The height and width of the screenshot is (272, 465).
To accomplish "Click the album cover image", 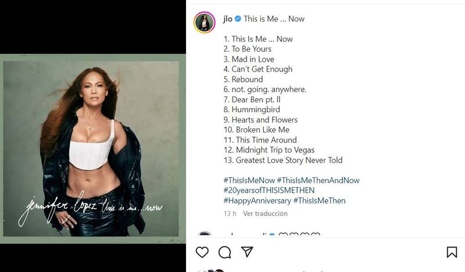I will [91, 149].
